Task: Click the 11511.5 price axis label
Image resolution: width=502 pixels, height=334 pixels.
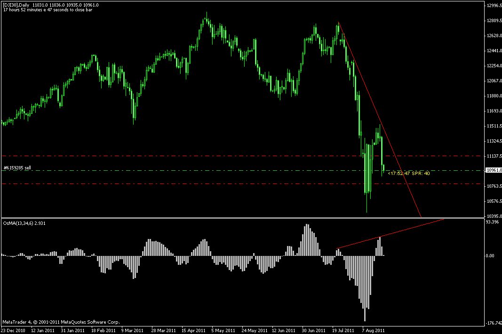Action: 494,126
